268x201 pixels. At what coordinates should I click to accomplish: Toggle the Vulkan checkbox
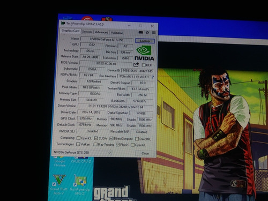coord(78,144)
